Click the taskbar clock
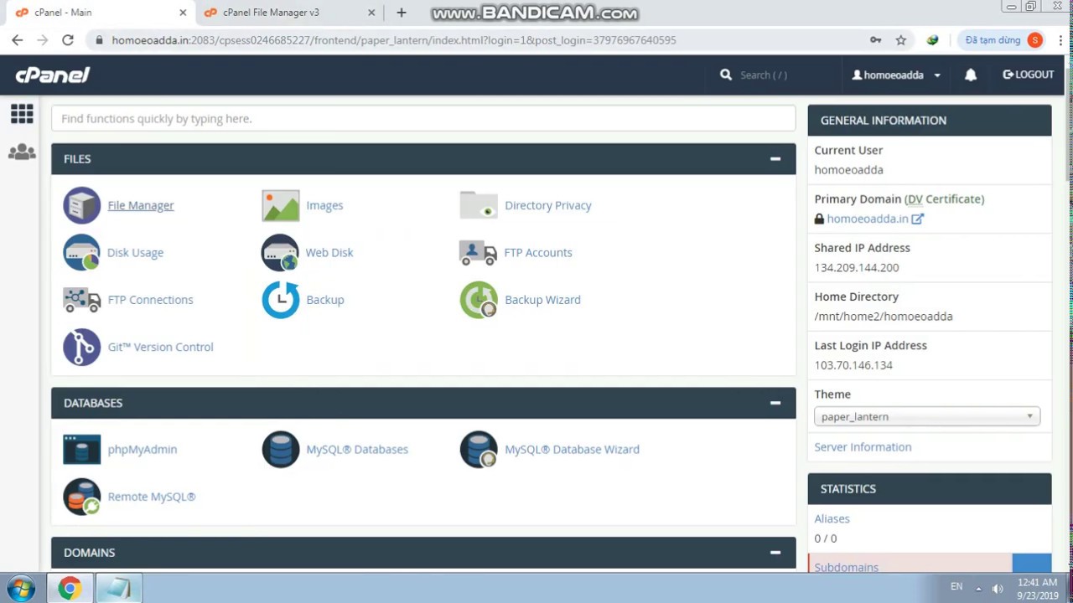 coord(1037,588)
